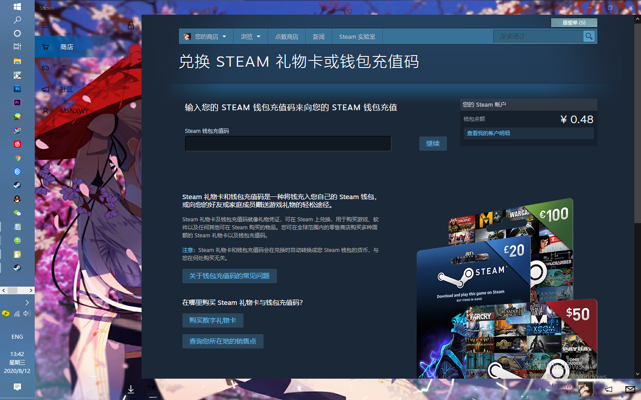
Task: Expand the 您的商店 dropdown menu
Action: pos(206,36)
